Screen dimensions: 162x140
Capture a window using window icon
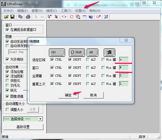click(x=85, y=17)
